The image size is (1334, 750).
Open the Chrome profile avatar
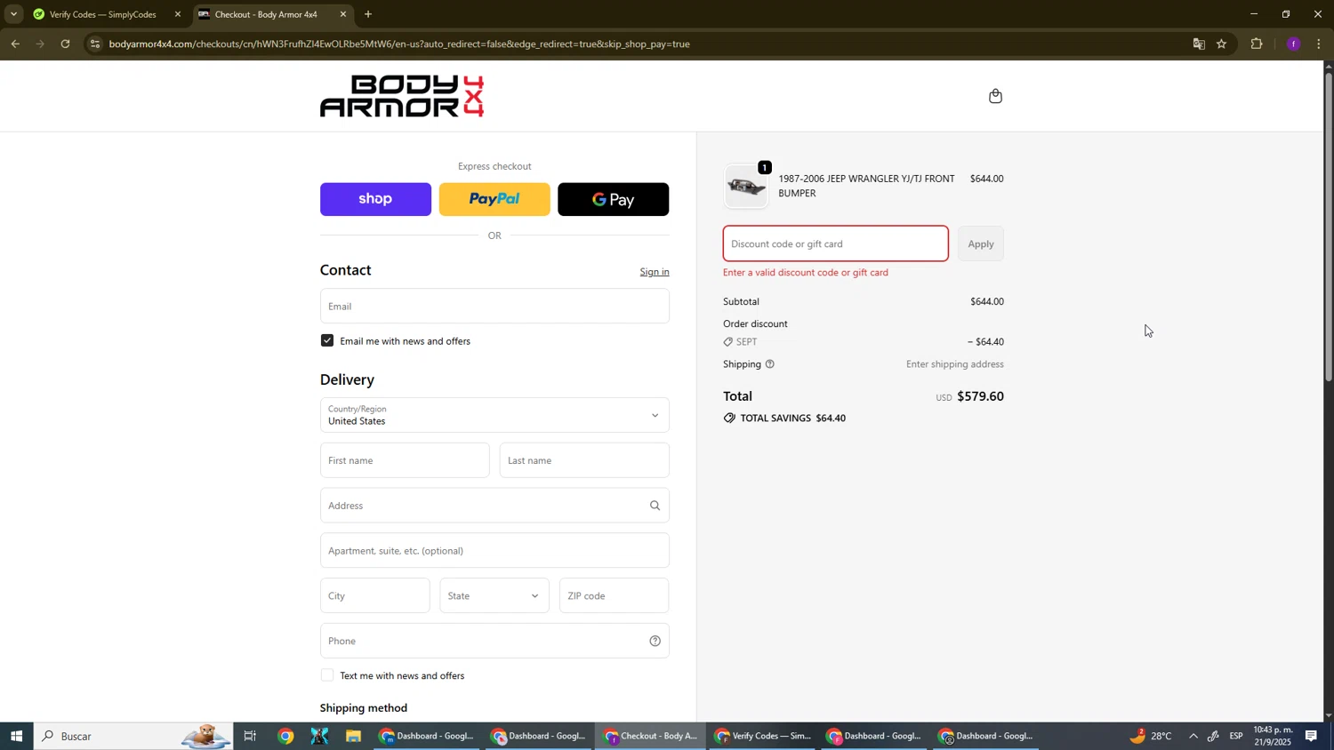click(1293, 44)
